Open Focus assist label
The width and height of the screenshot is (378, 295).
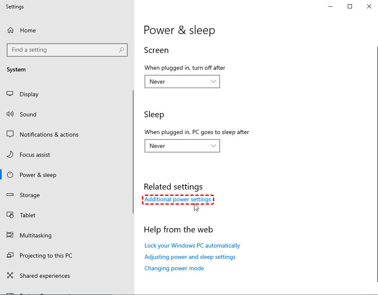click(x=35, y=155)
